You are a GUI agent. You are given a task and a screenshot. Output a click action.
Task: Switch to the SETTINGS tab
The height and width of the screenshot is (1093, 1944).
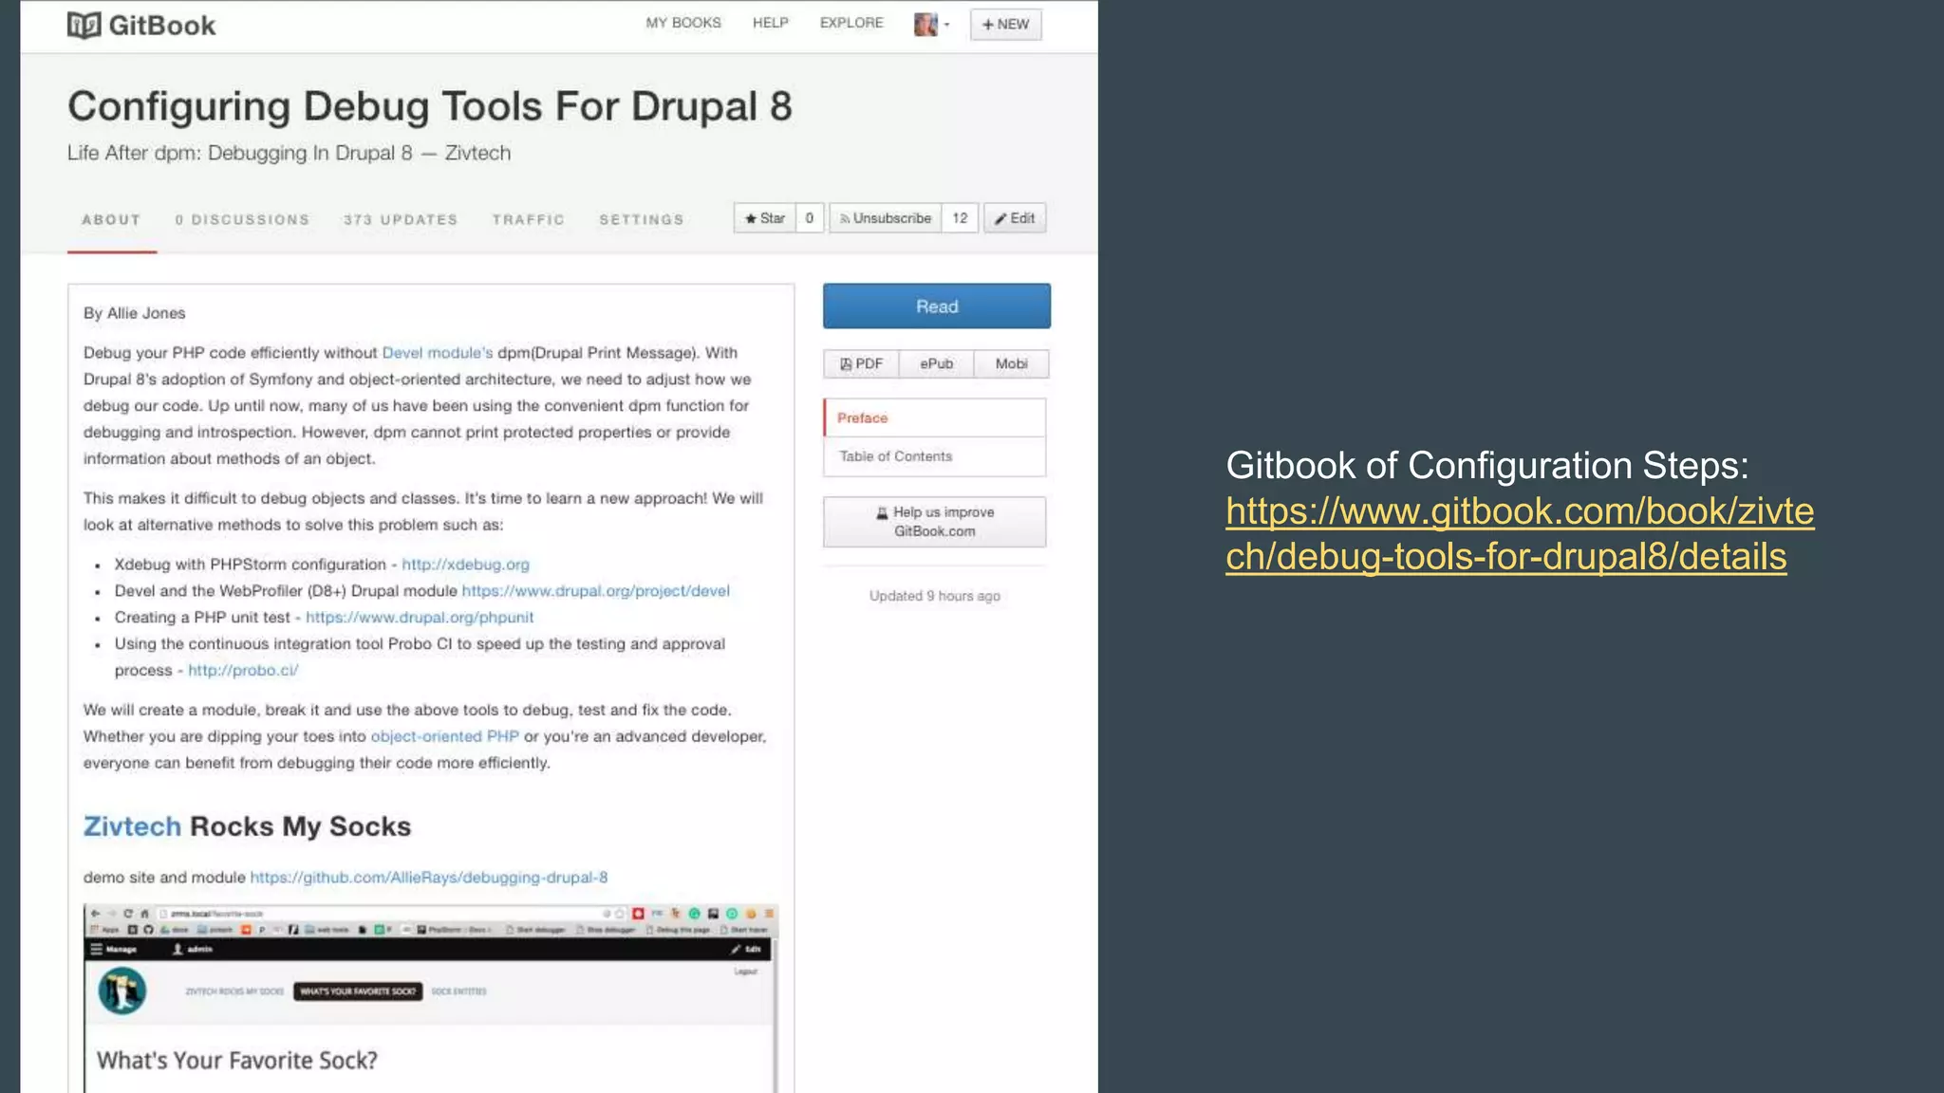(641, 219)
